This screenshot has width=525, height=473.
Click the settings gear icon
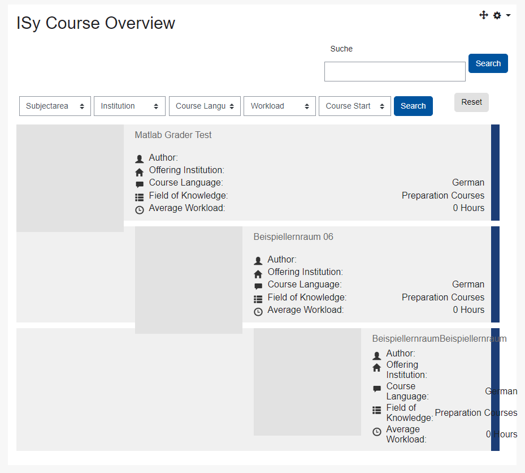497,15
